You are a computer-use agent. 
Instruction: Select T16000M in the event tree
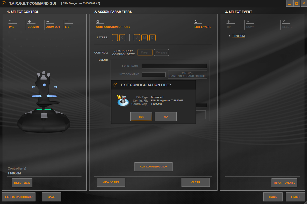[238, 36]
